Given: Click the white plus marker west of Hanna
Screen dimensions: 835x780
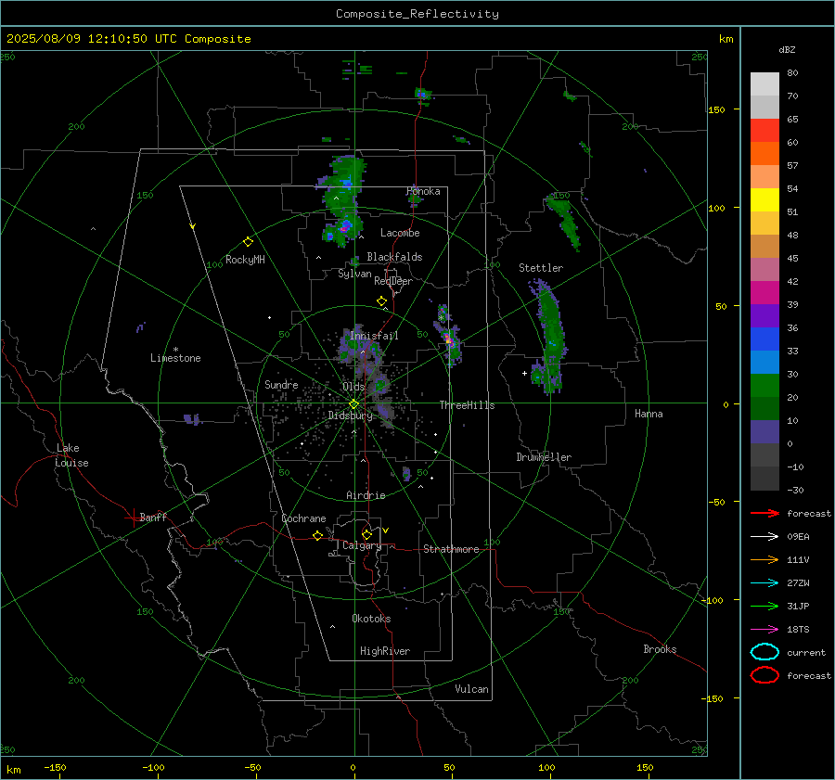Looking at the screenshot, I should pyautogui.click(x=524, y=373).
